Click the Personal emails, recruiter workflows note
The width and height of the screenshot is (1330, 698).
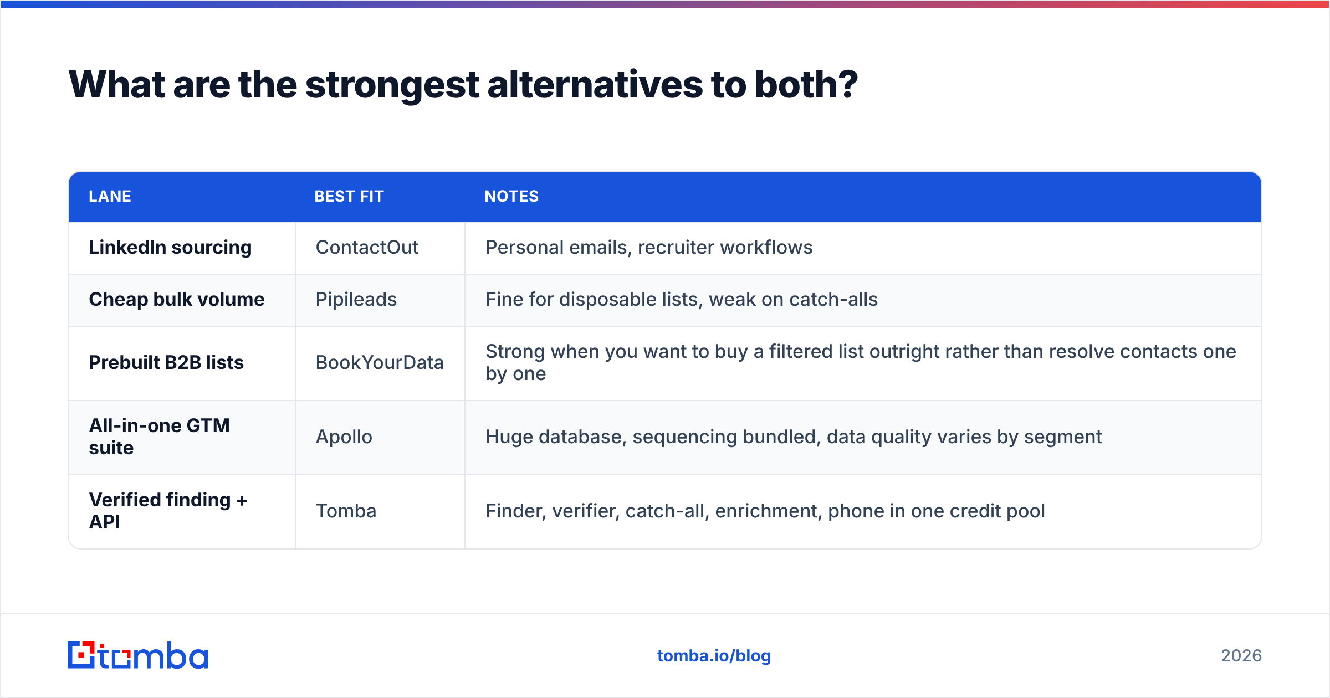pyautogui.click(x=649, y=247)
